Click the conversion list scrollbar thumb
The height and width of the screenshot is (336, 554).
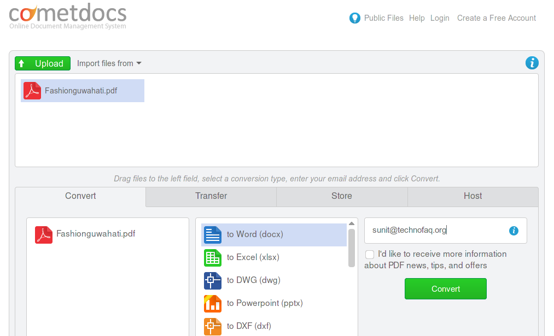(x=352, y=248)
